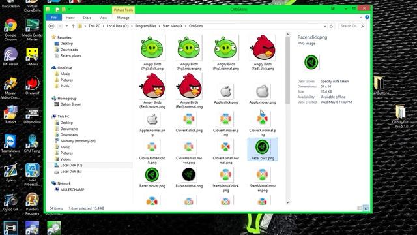Click the file list scroll down arrow
The height and width of the screenshot is (235, 417).
pos(287,202)
